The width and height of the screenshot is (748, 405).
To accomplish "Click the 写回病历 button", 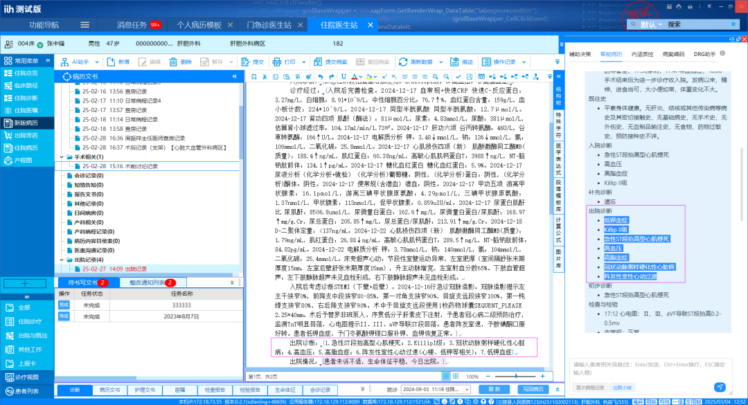I will click(533, 389).
